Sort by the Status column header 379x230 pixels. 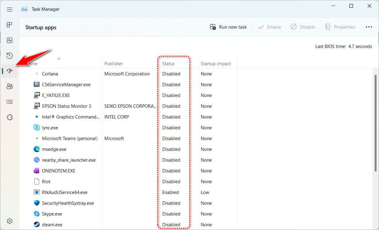pos(168,63)
